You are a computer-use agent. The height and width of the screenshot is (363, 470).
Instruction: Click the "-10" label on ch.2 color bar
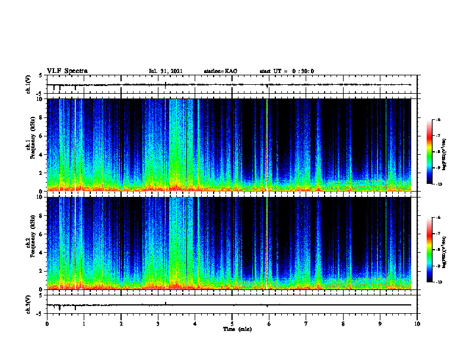439,282
